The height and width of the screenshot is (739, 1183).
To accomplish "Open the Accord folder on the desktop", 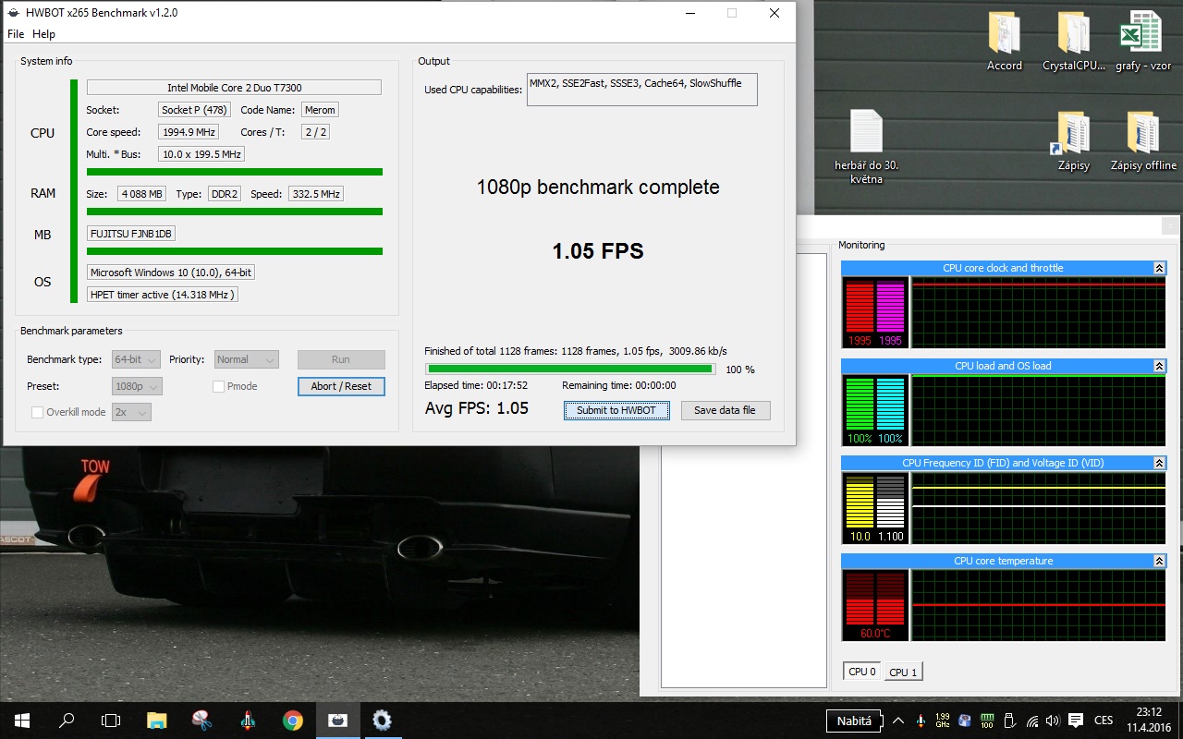I will [x=1005, y=42].
